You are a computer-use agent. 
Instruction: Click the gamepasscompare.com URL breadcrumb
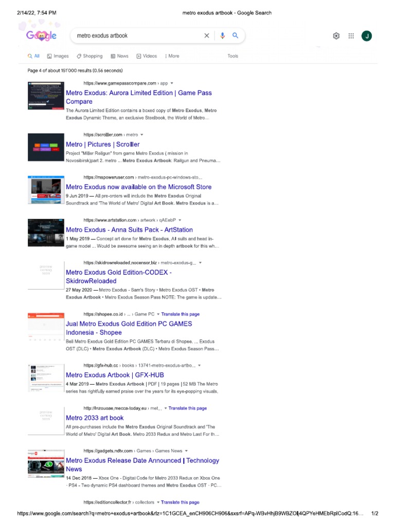125,83
